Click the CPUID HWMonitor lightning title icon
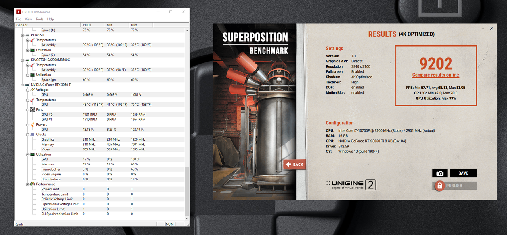The height and width of the screenshot is (235, 507). (x=18, y=12)
